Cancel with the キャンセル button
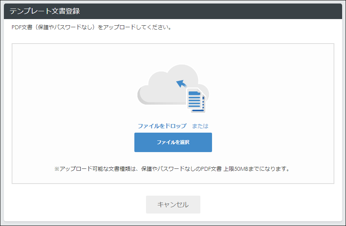Image resolution: width=346 pixels, height=226 pixels. click(x=173, y=205)
